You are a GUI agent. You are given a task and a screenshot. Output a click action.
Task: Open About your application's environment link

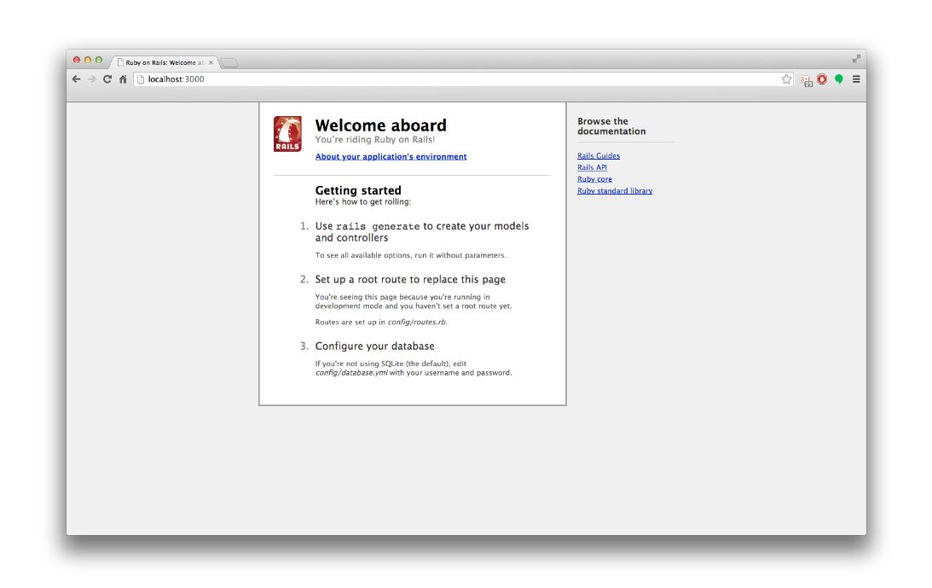click(391, 156)
